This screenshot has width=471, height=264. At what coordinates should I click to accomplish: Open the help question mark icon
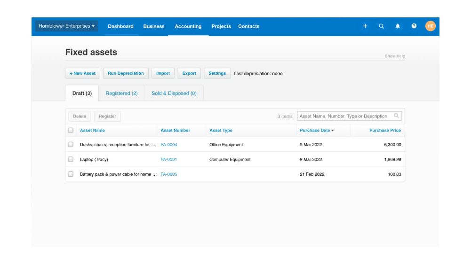point(414,26)
